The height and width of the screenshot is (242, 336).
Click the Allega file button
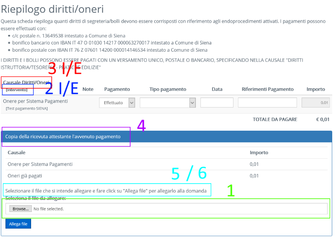[18, 224]
